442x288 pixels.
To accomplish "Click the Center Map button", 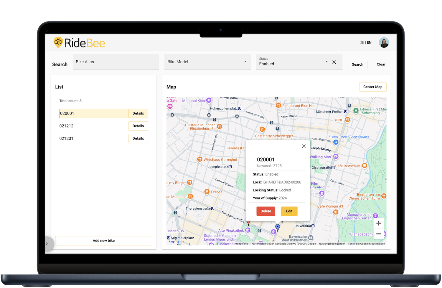I will tap(372, 87).
